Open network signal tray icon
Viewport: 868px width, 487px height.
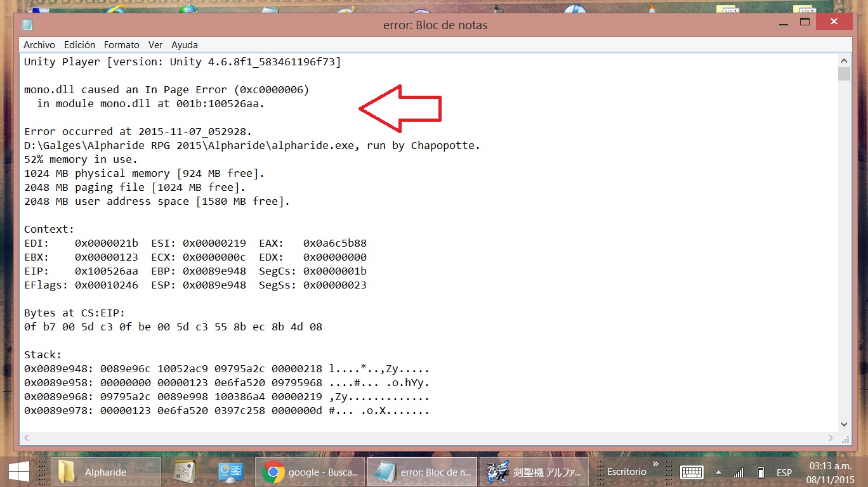738,472
